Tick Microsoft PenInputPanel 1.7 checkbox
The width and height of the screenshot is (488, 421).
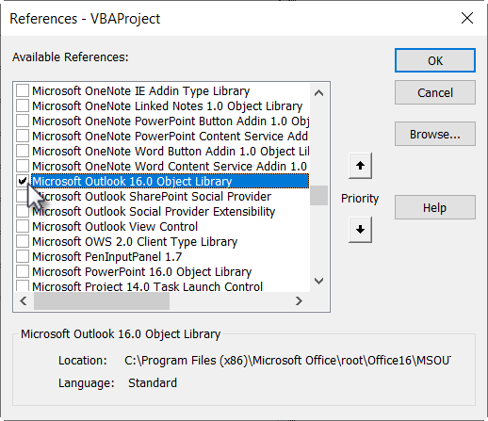[23, 256]
